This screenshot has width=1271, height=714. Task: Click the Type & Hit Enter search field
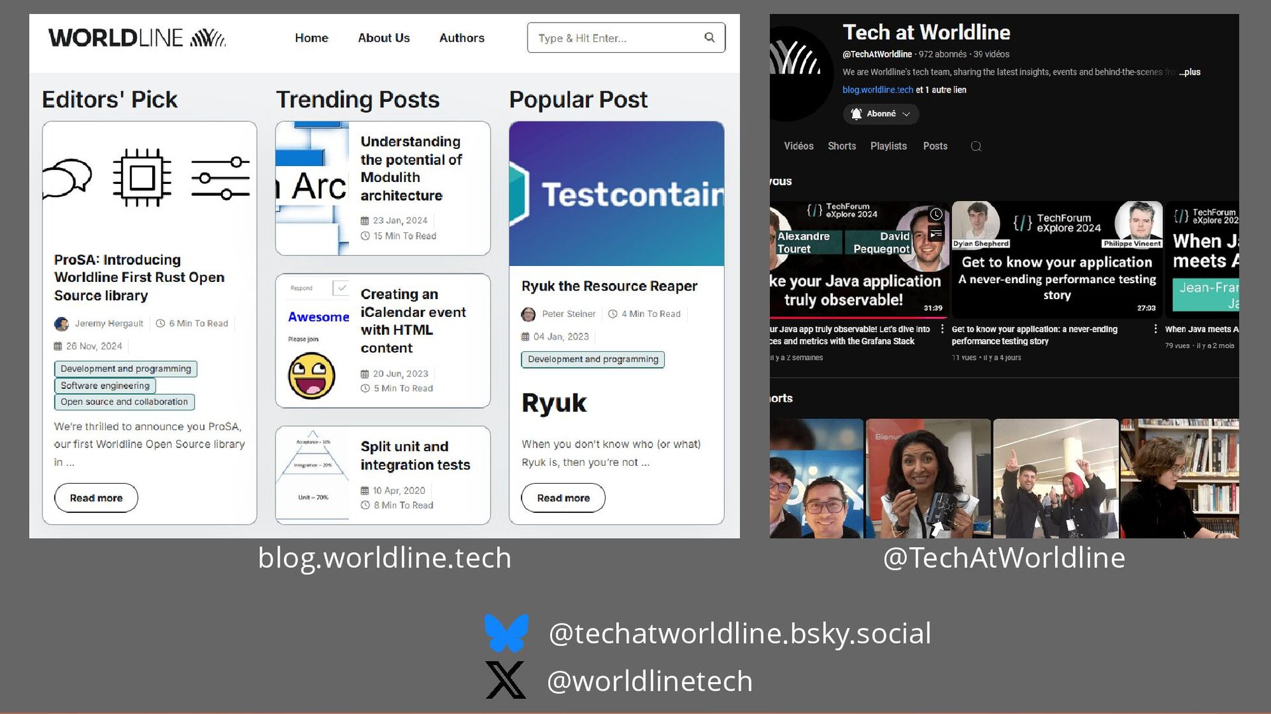(626, 38)
